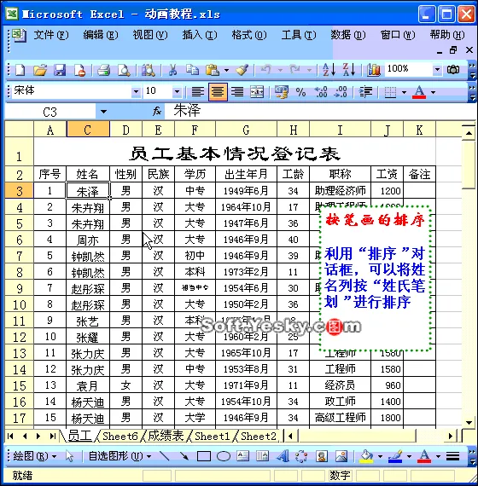Open paste options dropdown arrow
The height and width of the screenshot is (486, 478).
tap(226, 71)
